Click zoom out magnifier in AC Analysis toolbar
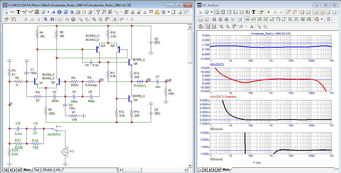The height and width of the screenshot is (173, 341). pos(227,26)
